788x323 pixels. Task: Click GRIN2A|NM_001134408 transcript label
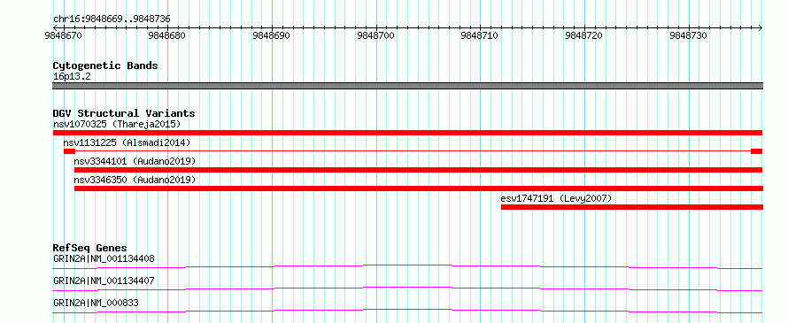(104, 258)
